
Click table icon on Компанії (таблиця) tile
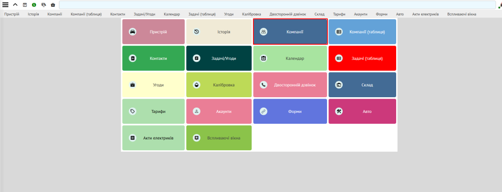[x=339, y=32]
